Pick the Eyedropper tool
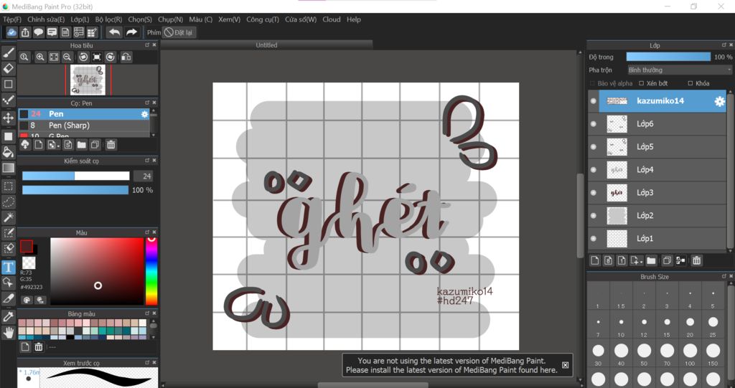This screenshot has width=735, height=388. pyautogui.click(x=9, y=316)
